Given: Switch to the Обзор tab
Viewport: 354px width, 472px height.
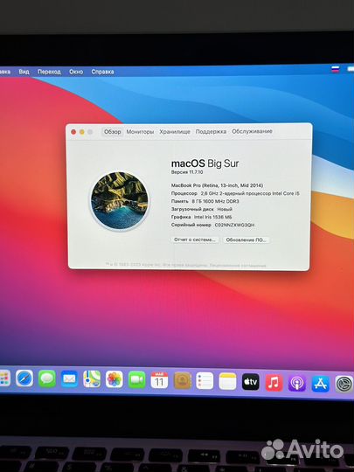Looking at the screenshot, I should tap(112, 132).
